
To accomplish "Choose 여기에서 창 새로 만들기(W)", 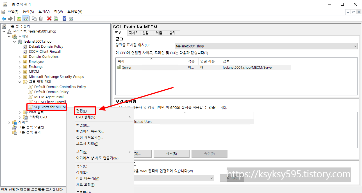I will (x=100, y=158).
